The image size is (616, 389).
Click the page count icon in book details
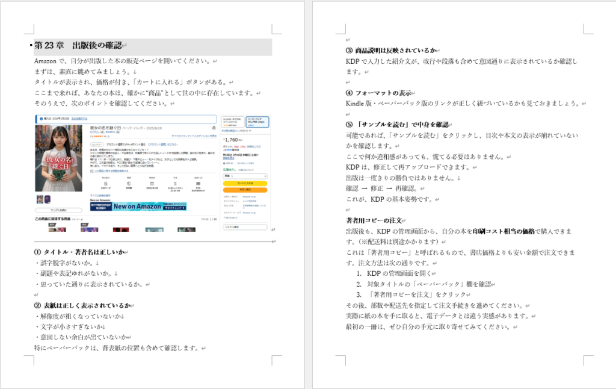[105, 184]
